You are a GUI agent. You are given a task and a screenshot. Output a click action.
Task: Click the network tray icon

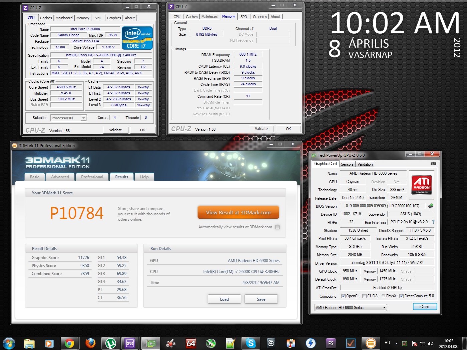[x=422, y=343]
